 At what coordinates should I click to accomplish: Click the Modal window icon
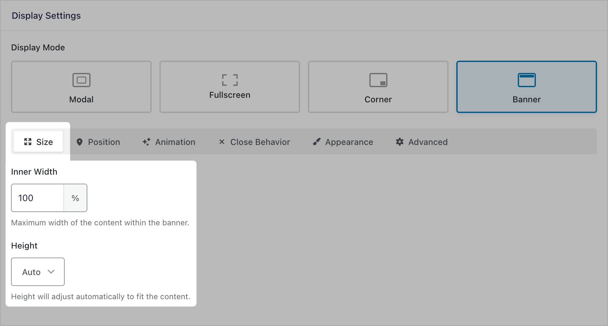pos(81,80)
